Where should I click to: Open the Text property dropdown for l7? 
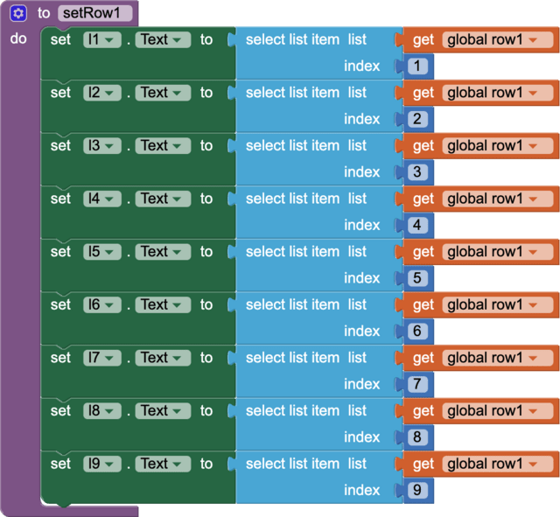point(163,358)
